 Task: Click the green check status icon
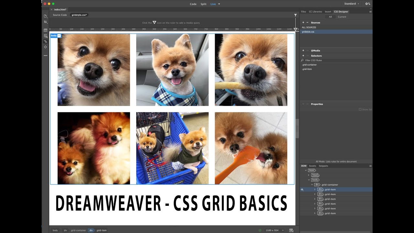point(260,230)
